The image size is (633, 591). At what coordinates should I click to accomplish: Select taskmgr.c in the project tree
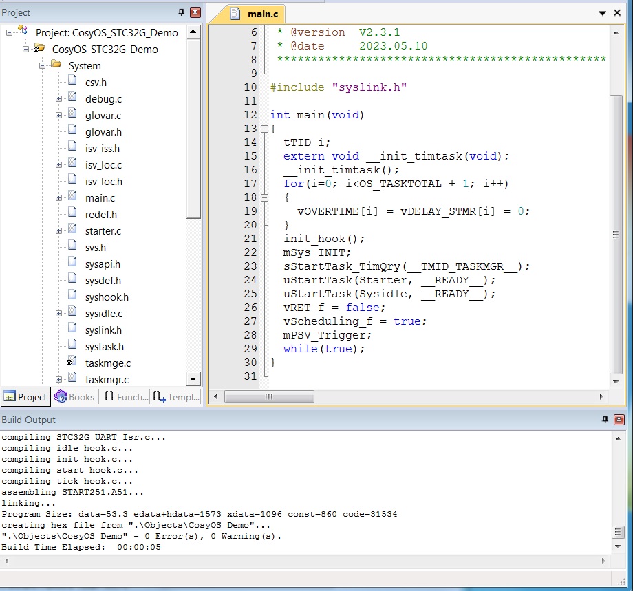pos(107,380)
